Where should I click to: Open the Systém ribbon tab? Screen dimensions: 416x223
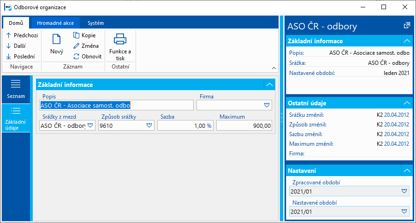95,23
